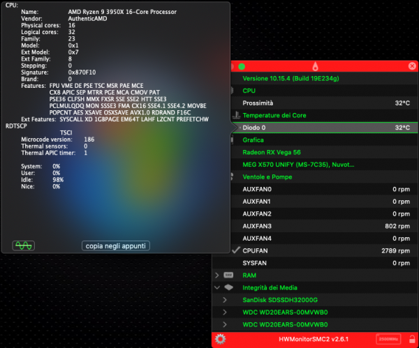This screenshot has width=419, height=348.
Task: Toggle the checkmark next to CPUFAN
Action: [x=236, y=250]
